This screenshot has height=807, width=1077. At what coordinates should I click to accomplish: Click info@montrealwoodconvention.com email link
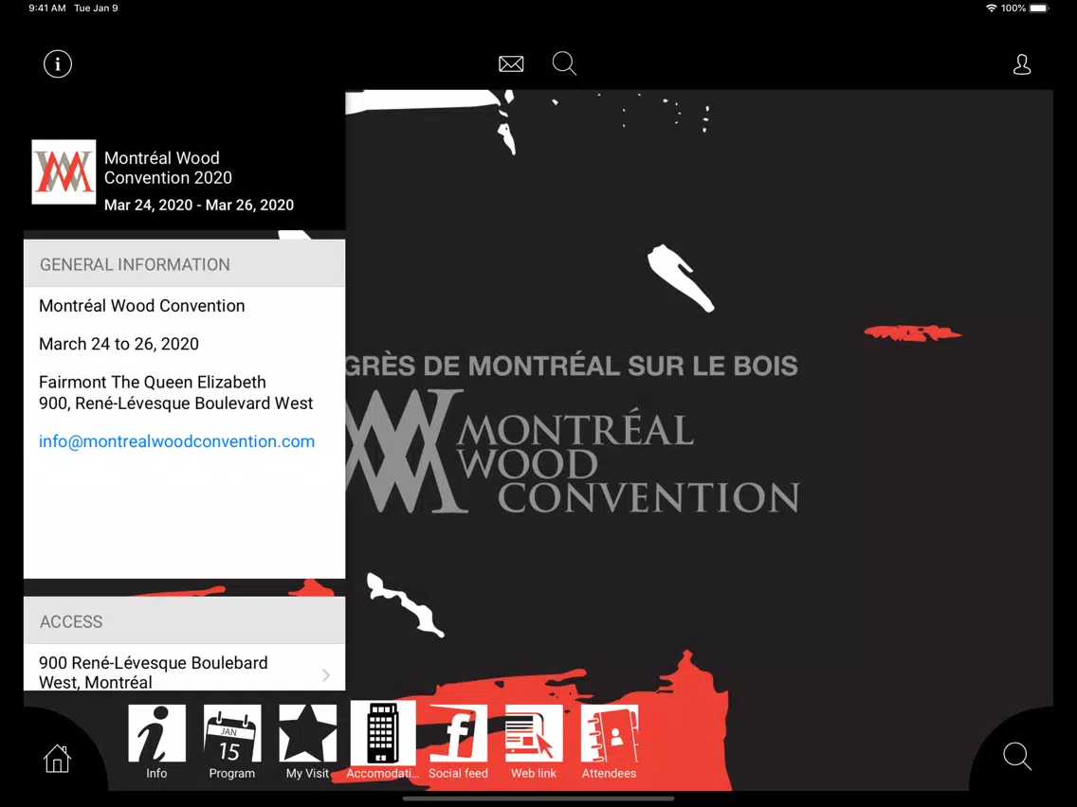(176, 441)
